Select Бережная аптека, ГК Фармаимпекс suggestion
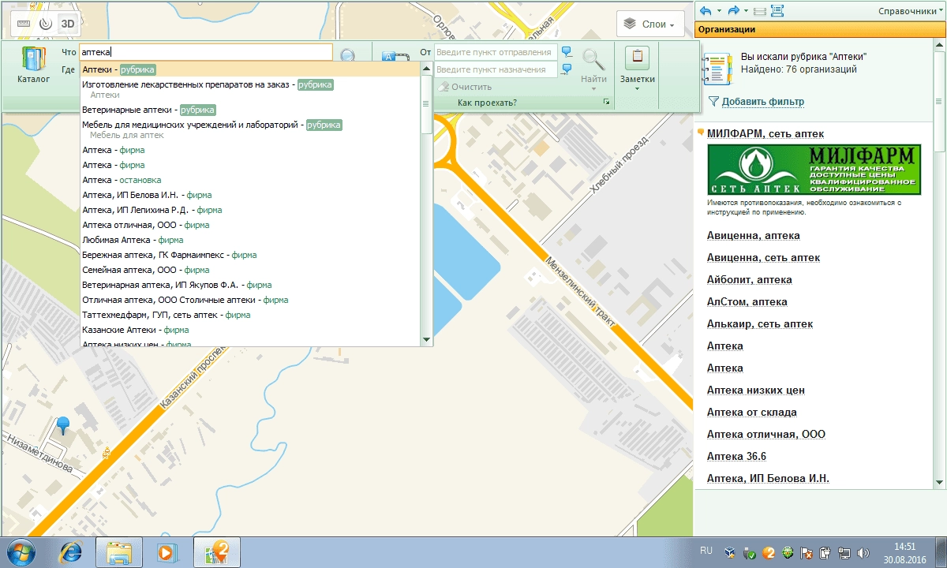This screenshot has width=947, height=568. 251,255
